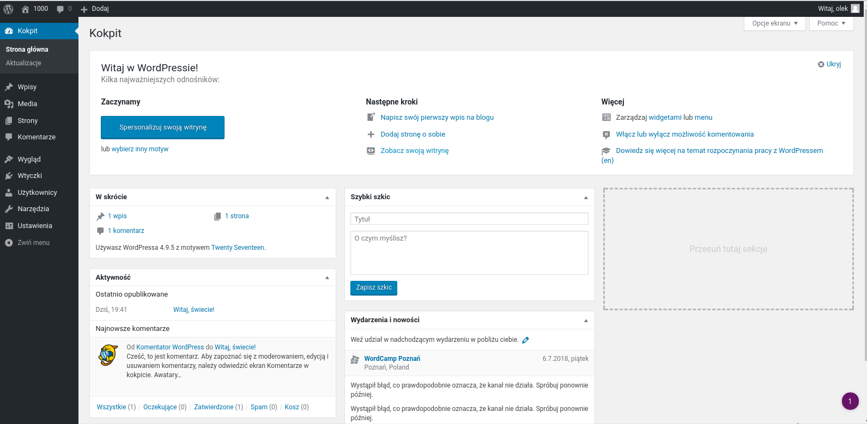Go to Ustawienia in the sidebar
This screenshot has width=867, height=424.
(35, 226)
